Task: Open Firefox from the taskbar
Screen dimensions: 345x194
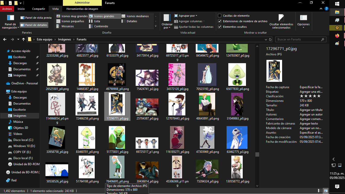Action: [x=337, y=36]
